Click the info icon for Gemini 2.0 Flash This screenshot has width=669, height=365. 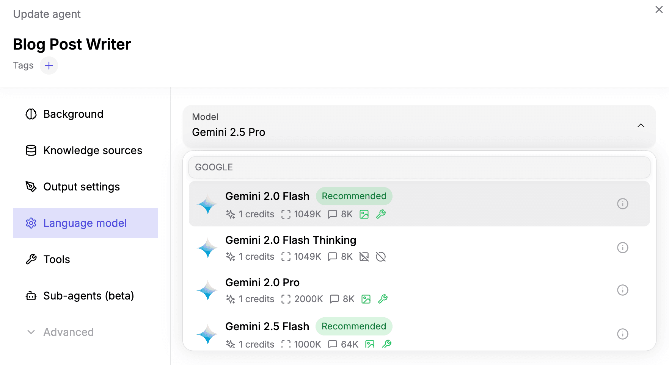point(622,204)
